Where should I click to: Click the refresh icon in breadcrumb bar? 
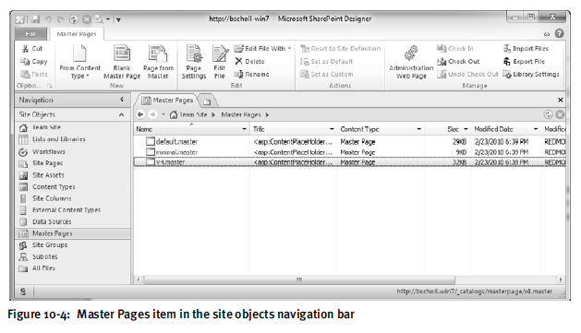(x=548, y=114)
